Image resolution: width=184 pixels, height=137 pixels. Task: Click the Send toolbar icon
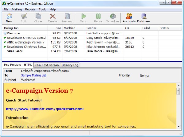pyautogui.click(x=84, y=18)
